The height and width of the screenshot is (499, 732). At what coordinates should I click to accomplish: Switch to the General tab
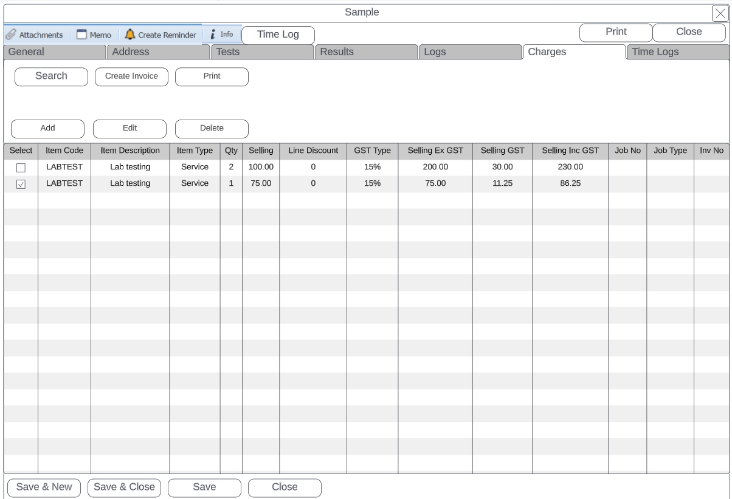tap(54, 52)
